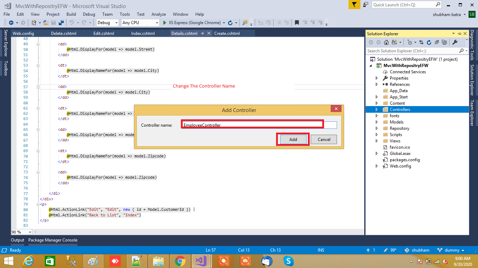Switch to the Index.cshtml tab

point(143,33)
